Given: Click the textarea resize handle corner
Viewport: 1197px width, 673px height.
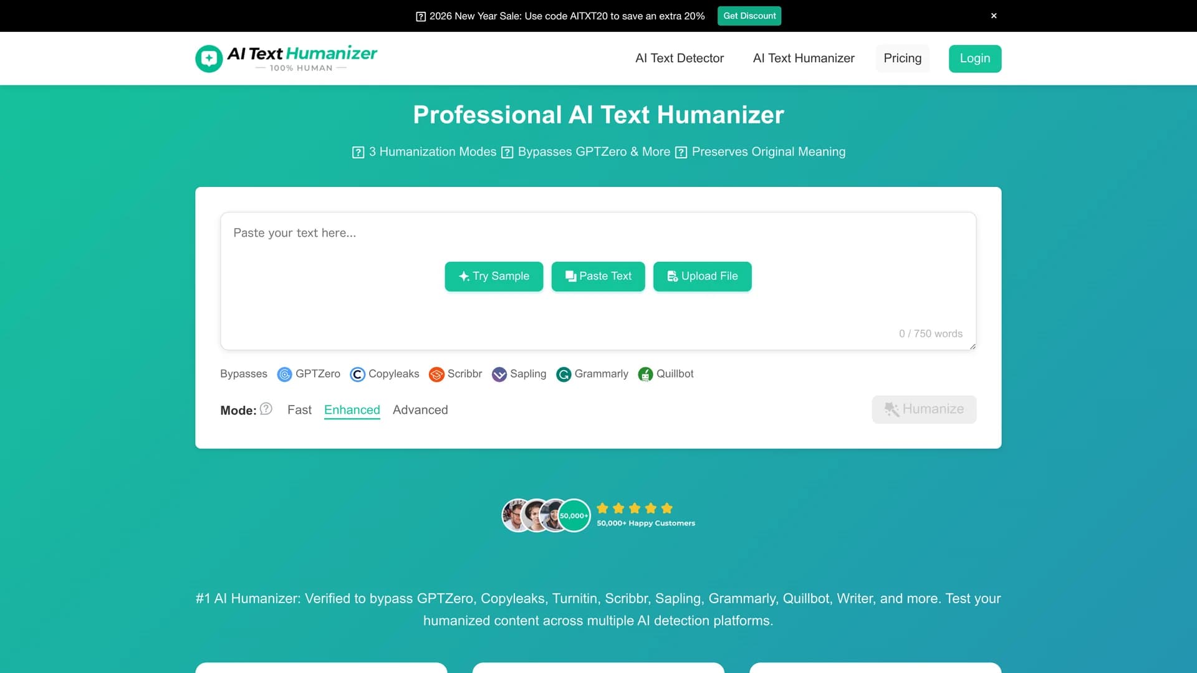Looking at the screenshot, I should click(x=972, y=346).
